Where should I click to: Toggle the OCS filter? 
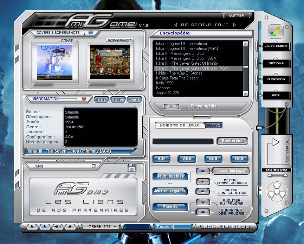point(239,159)
